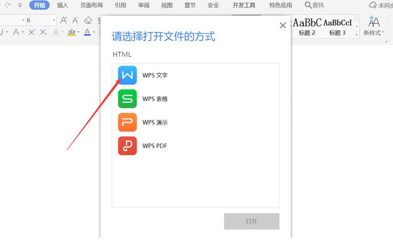Open the 视图 ribbon tab

167,5
